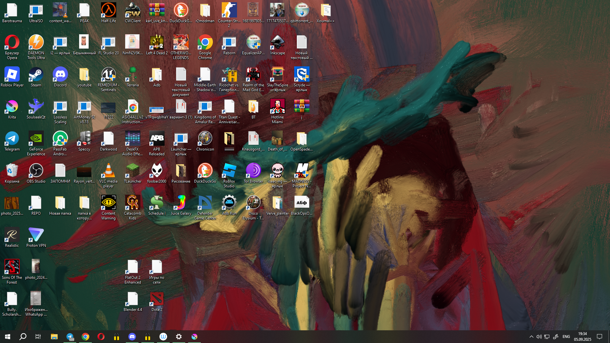
Task: Select the Безымянный image file
Action: tap(84, 45)
